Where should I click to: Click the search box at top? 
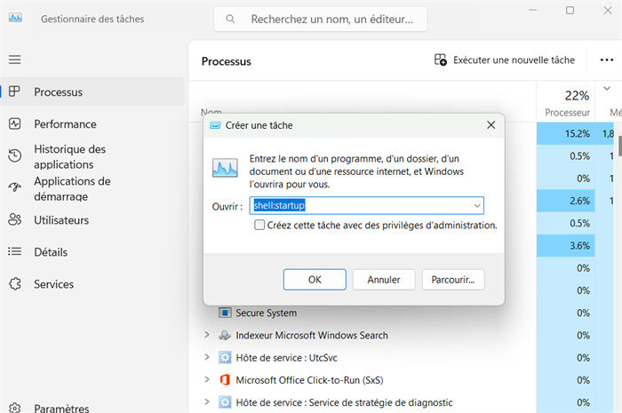(x=321, y=19)
